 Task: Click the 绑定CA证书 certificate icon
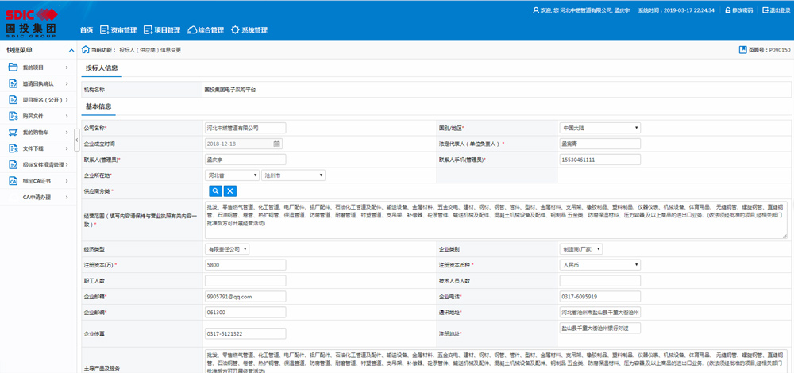[13, 181]
